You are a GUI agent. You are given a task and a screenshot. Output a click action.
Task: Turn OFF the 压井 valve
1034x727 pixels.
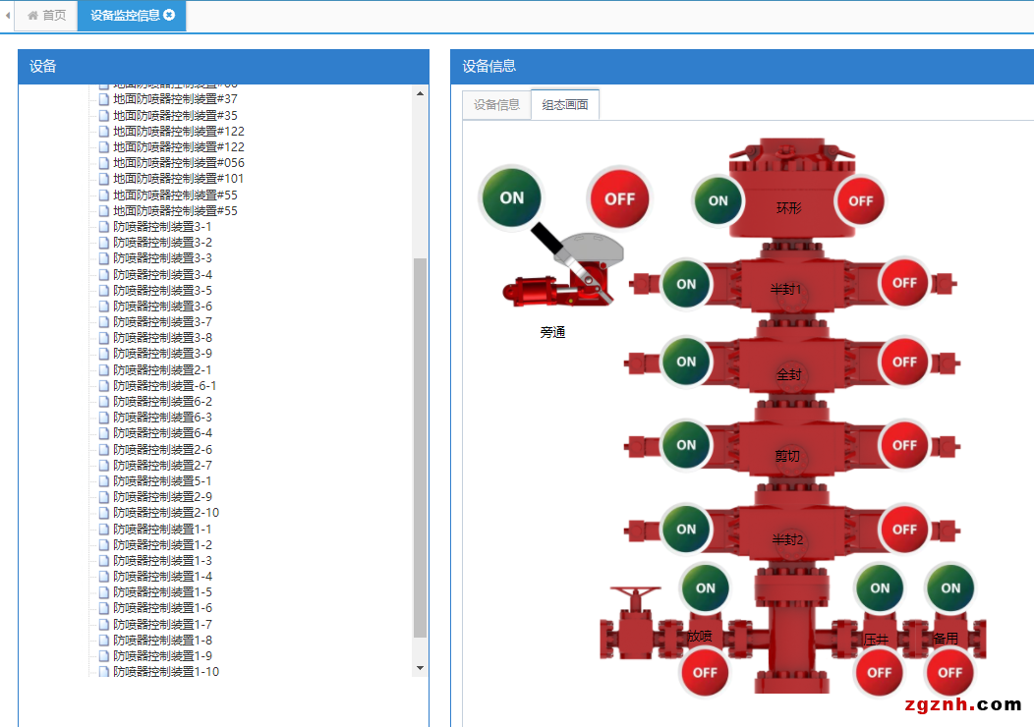click(880, 672)
